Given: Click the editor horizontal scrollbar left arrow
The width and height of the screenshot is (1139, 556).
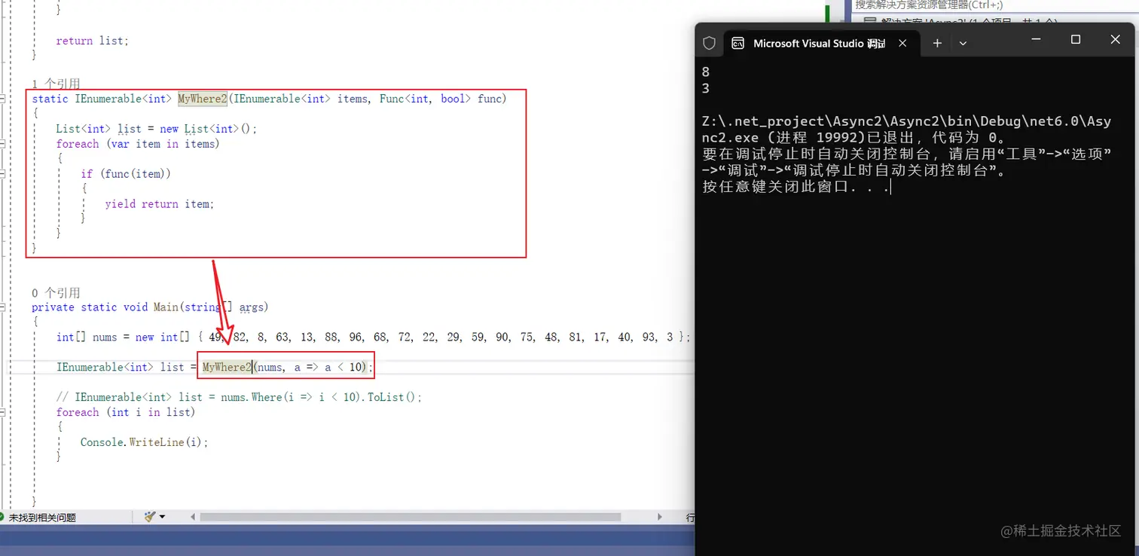Looking at the screenshot, I should click(x=194, y=517).
